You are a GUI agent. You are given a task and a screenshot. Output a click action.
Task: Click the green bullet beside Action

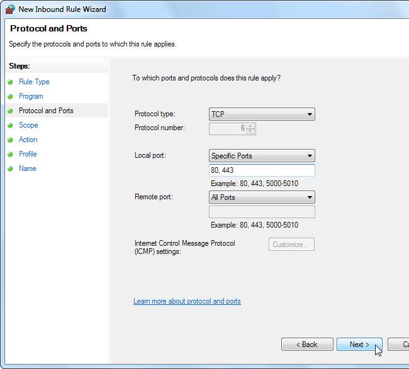pyautogui.click(x=11, y=140)
